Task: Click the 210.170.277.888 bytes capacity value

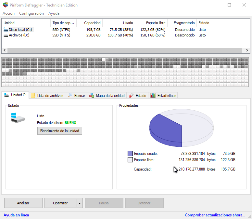Action: tap(192, 169)
